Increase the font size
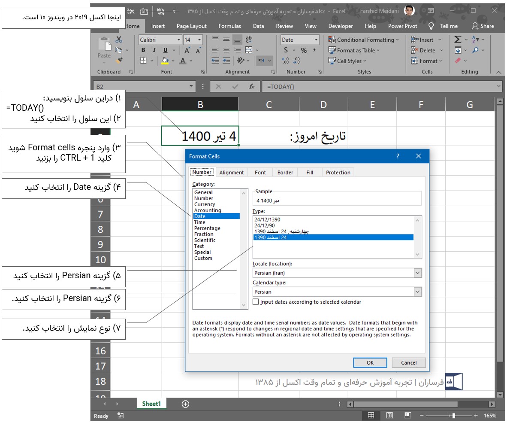Screen dimensions: 507x423 point(187,50)
